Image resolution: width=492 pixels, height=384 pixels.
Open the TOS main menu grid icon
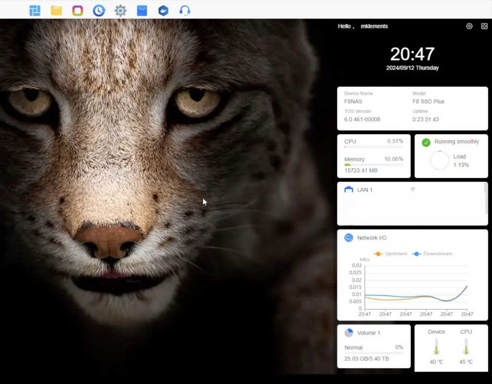[x=35, y=11]
